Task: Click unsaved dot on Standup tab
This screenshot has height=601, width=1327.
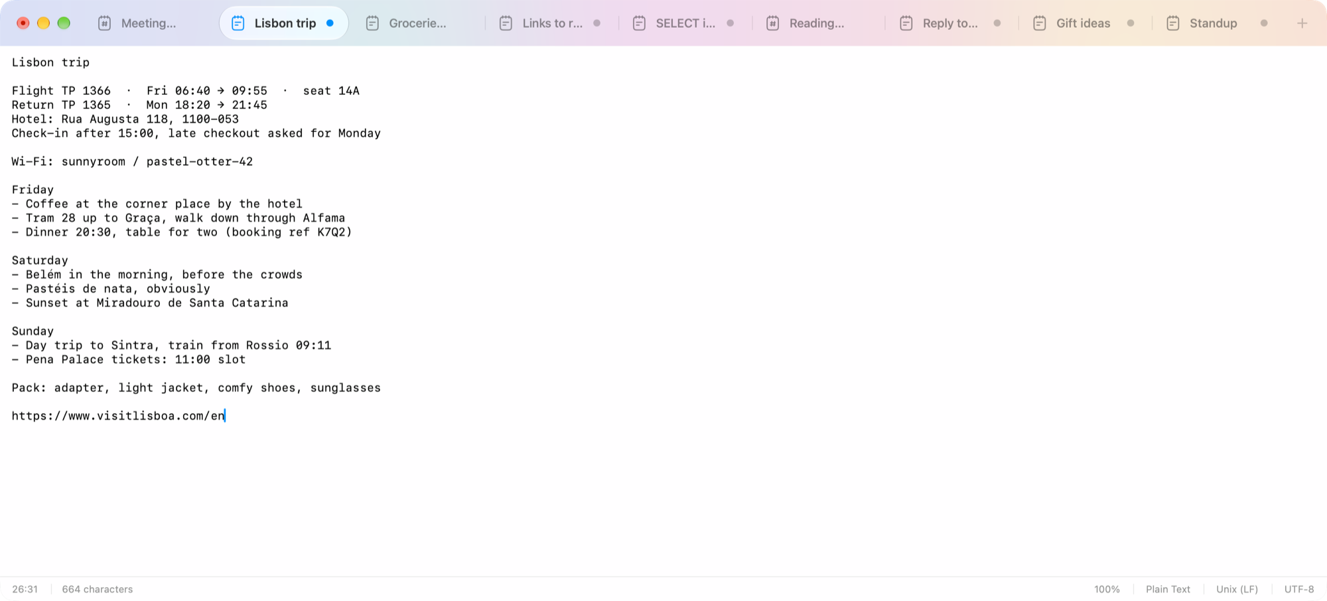Action: click(x=1264, y=23)
